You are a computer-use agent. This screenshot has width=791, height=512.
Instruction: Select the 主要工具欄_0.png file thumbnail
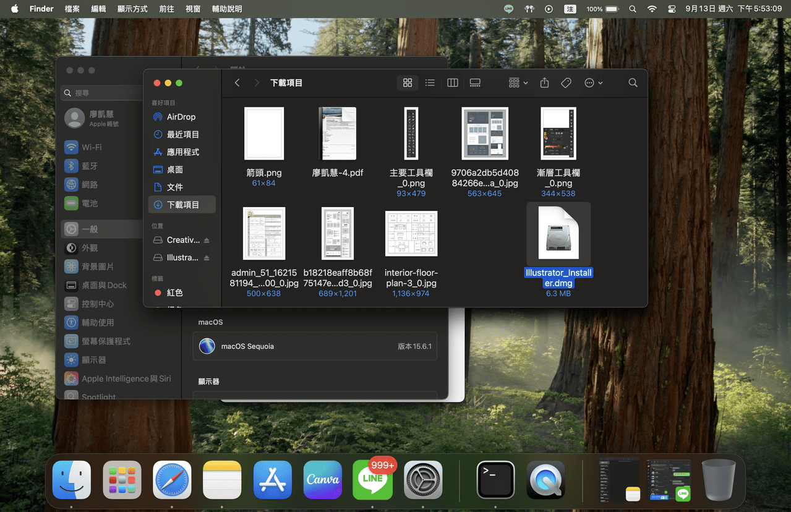(411, 134)
